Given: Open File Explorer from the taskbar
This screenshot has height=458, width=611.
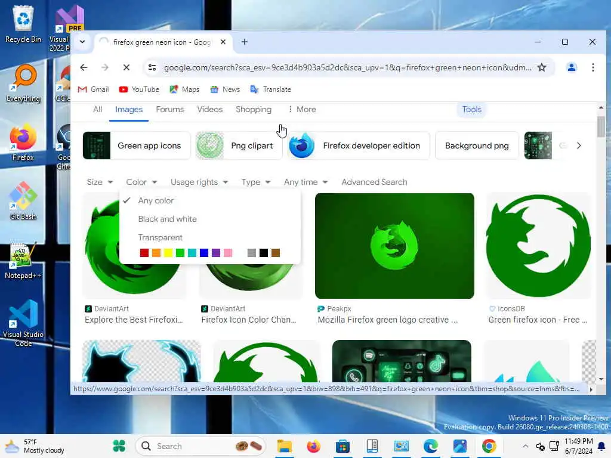Looking at the screenshot, I should pos(285,446).
